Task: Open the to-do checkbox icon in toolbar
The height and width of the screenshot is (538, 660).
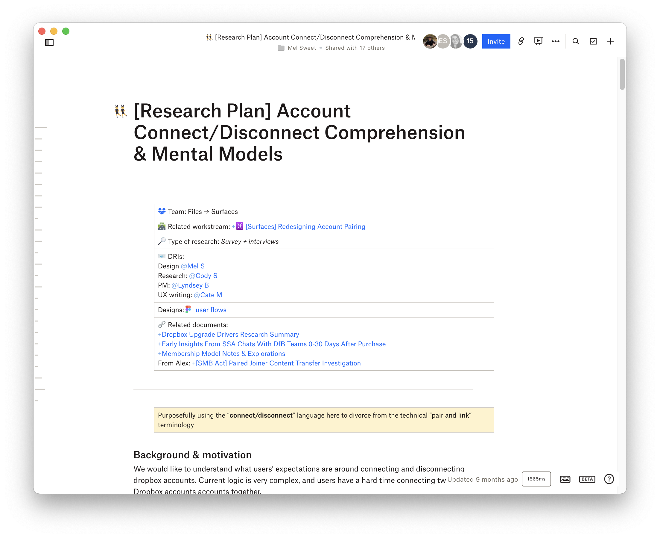Action: [593, 41]
